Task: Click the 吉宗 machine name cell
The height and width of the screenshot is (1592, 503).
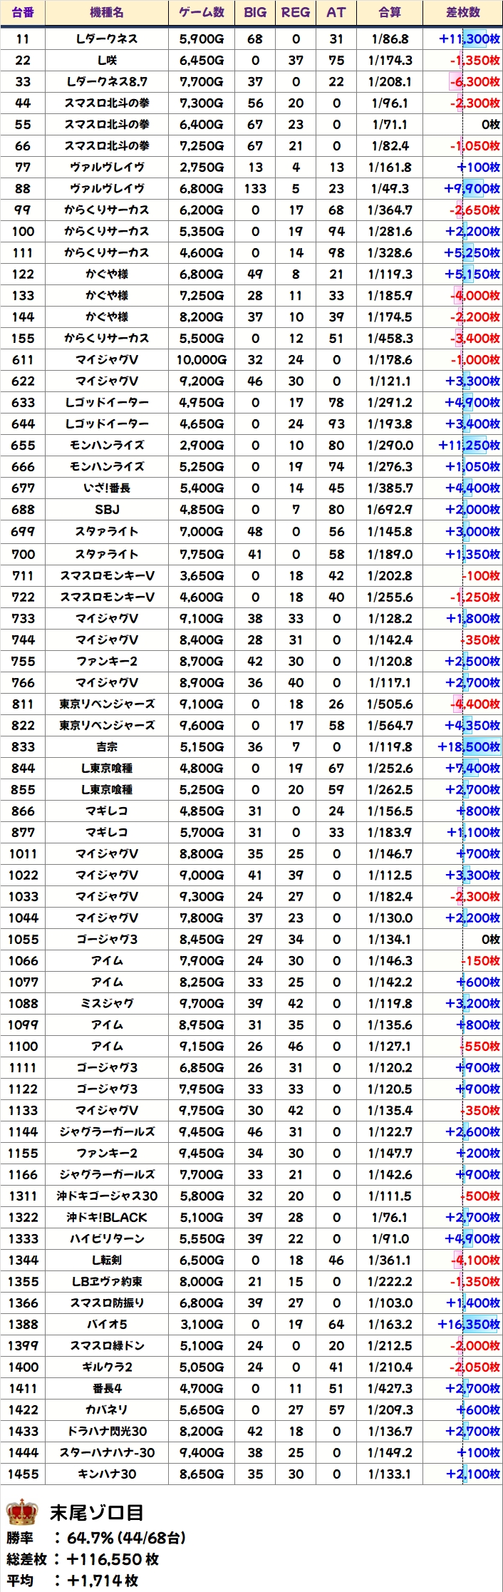Action: point(107,746)
